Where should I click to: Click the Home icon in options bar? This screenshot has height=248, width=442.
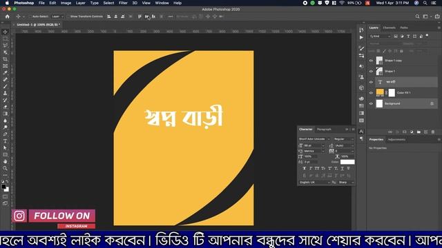(8, 17)
